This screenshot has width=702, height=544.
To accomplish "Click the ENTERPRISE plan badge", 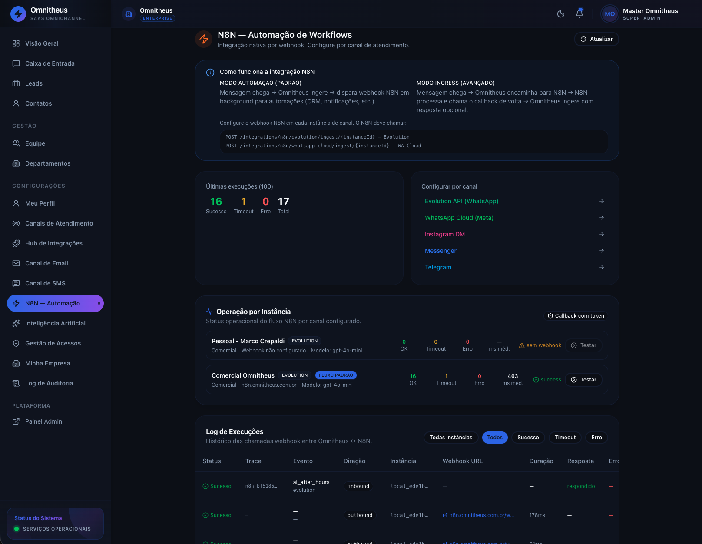I will 158,18.
